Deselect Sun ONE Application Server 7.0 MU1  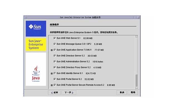(55, 50)
